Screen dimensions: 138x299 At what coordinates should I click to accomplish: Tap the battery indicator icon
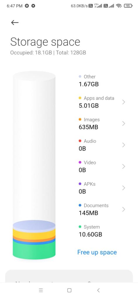[x=128, y=6]
